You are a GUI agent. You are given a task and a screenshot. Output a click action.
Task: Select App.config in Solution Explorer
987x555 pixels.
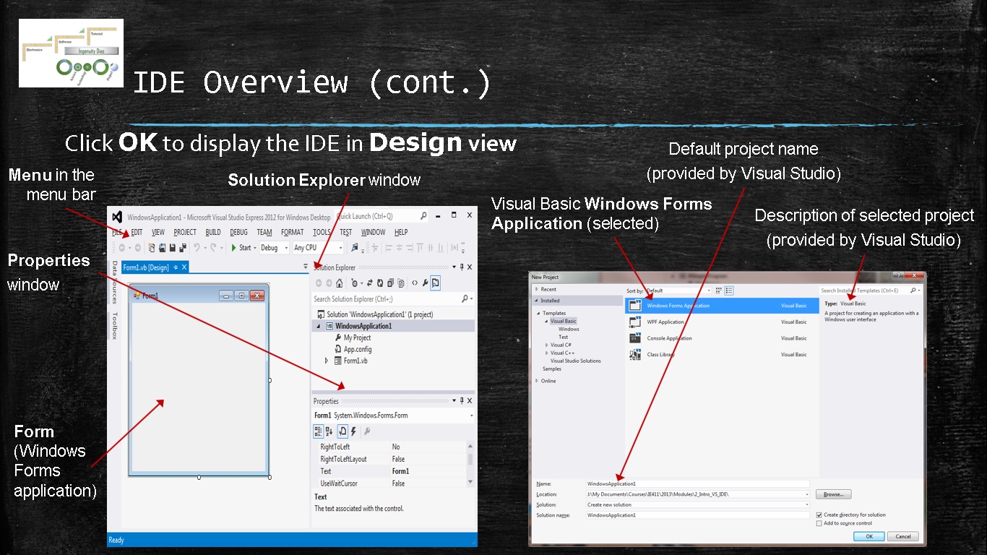click(x=357, y=349)
